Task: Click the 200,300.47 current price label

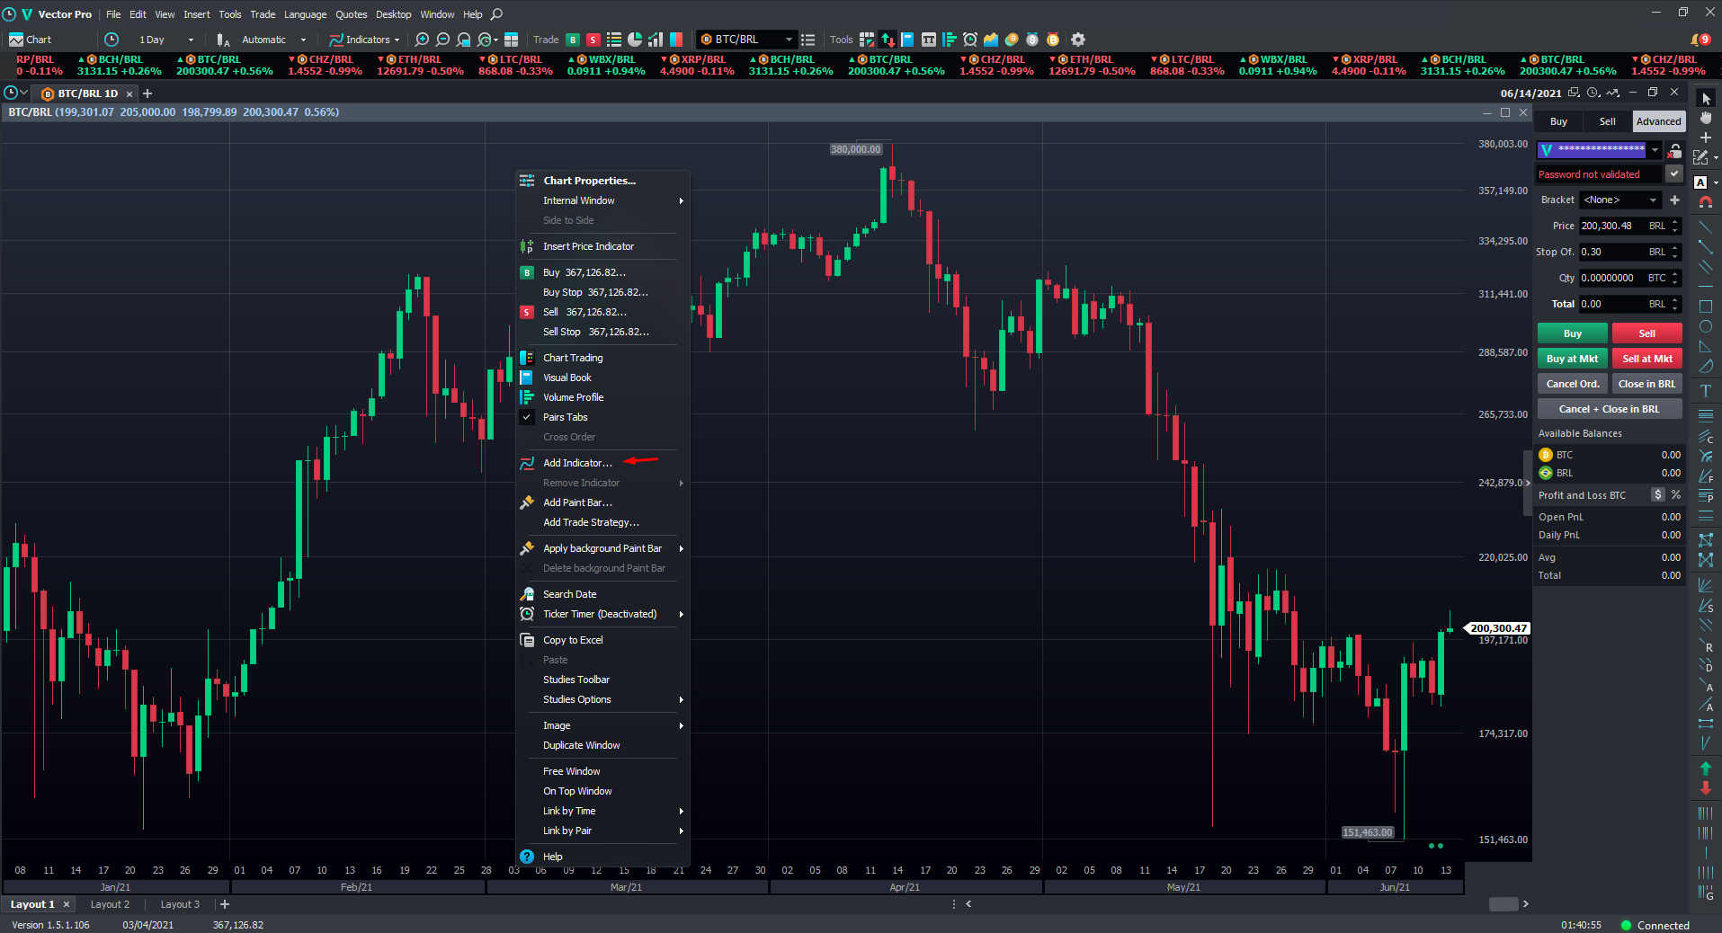Action: click(x=1498, y=628)
